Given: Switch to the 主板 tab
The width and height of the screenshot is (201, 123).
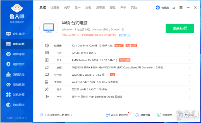Looking at the screenshot, I should (x=88, y=8).
